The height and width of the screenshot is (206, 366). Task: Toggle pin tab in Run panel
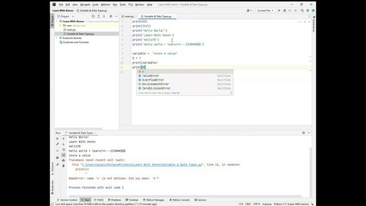pos(57,165)
